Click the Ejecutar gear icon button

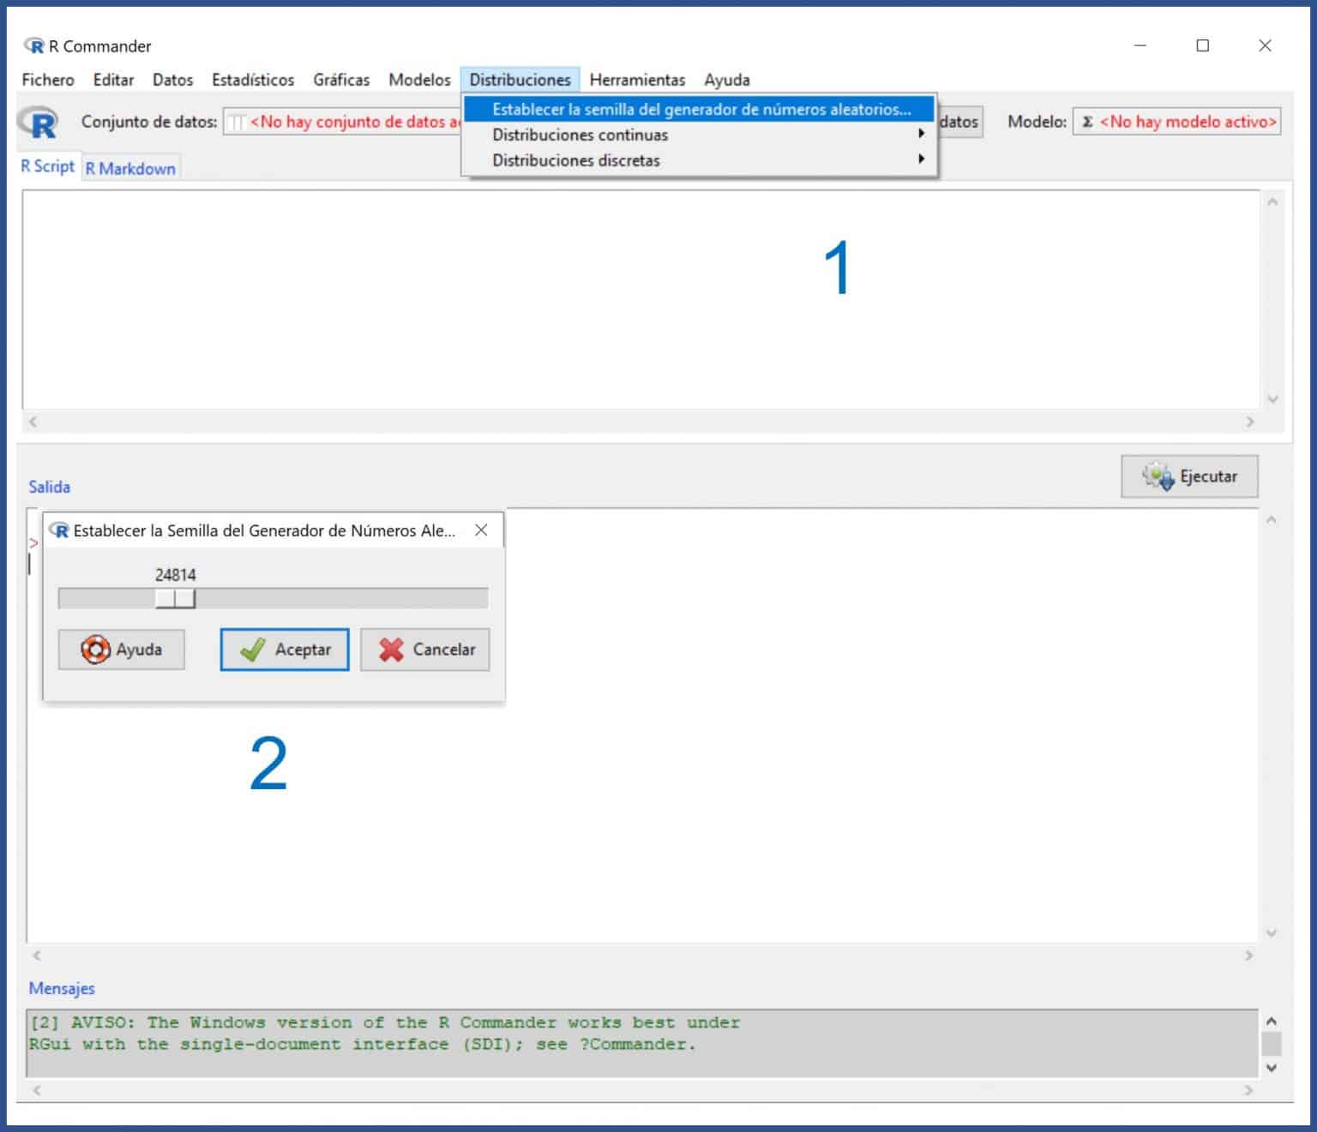(1189, 476)
